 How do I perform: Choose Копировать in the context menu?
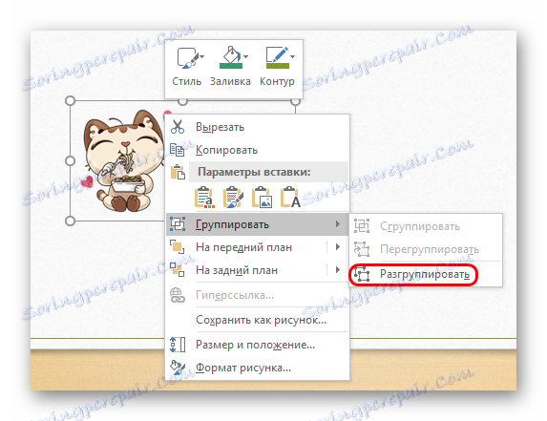coord(258,150)
